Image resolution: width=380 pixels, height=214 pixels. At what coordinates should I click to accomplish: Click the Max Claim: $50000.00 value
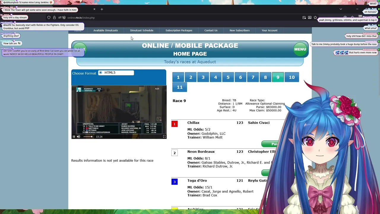click(x=265, y=110)
